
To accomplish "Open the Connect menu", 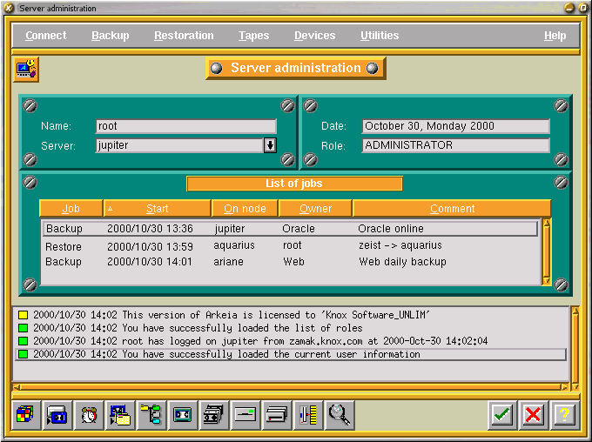I will pos(46,36).
